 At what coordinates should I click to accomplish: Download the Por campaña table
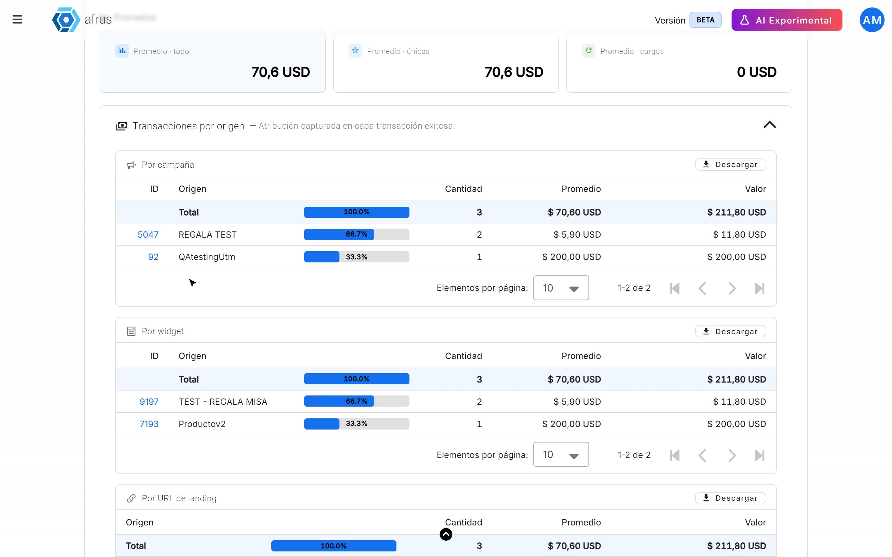click(730, 165)
